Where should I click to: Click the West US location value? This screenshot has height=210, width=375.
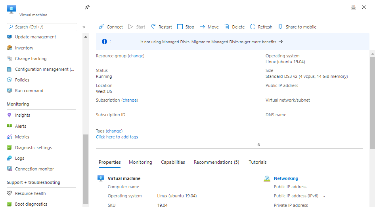(104, 92)
